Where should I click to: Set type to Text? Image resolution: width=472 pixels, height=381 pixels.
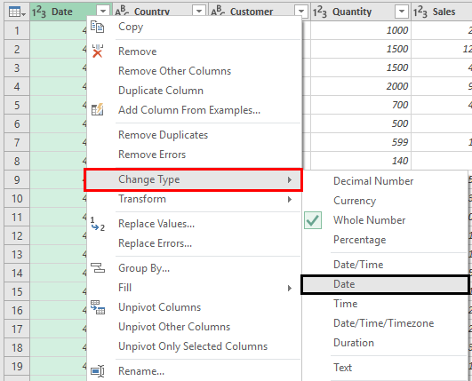point(342,368)
